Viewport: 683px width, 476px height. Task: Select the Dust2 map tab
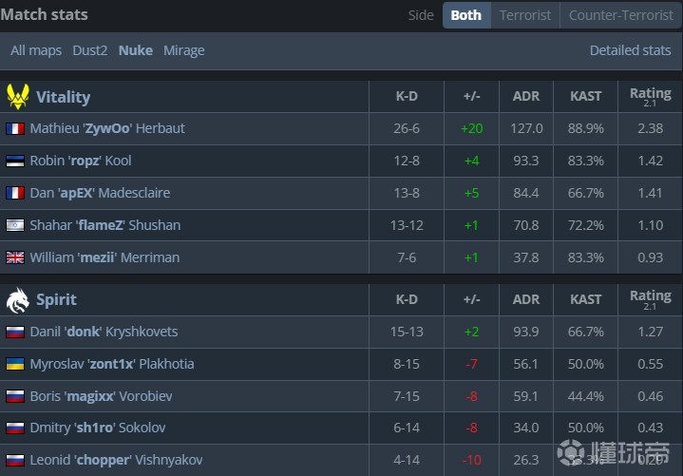(x=90, y=50)
